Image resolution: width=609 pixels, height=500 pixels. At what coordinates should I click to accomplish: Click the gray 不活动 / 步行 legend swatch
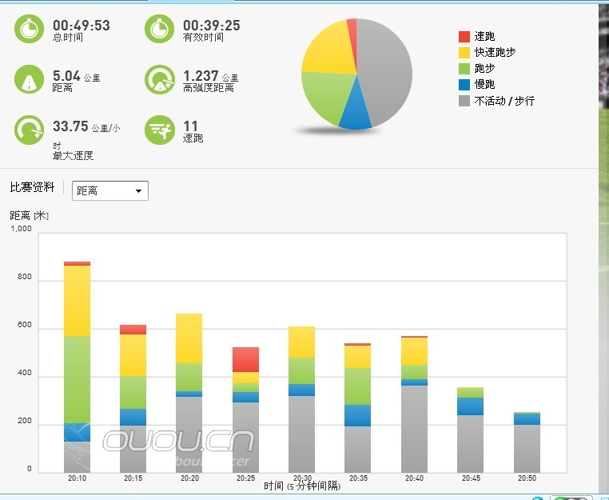coord(464,101)
